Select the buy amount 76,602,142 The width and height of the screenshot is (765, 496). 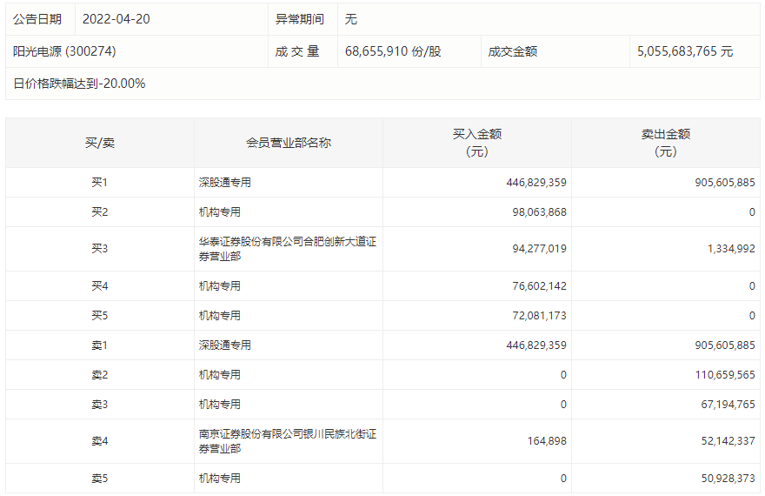coord(539,285)
